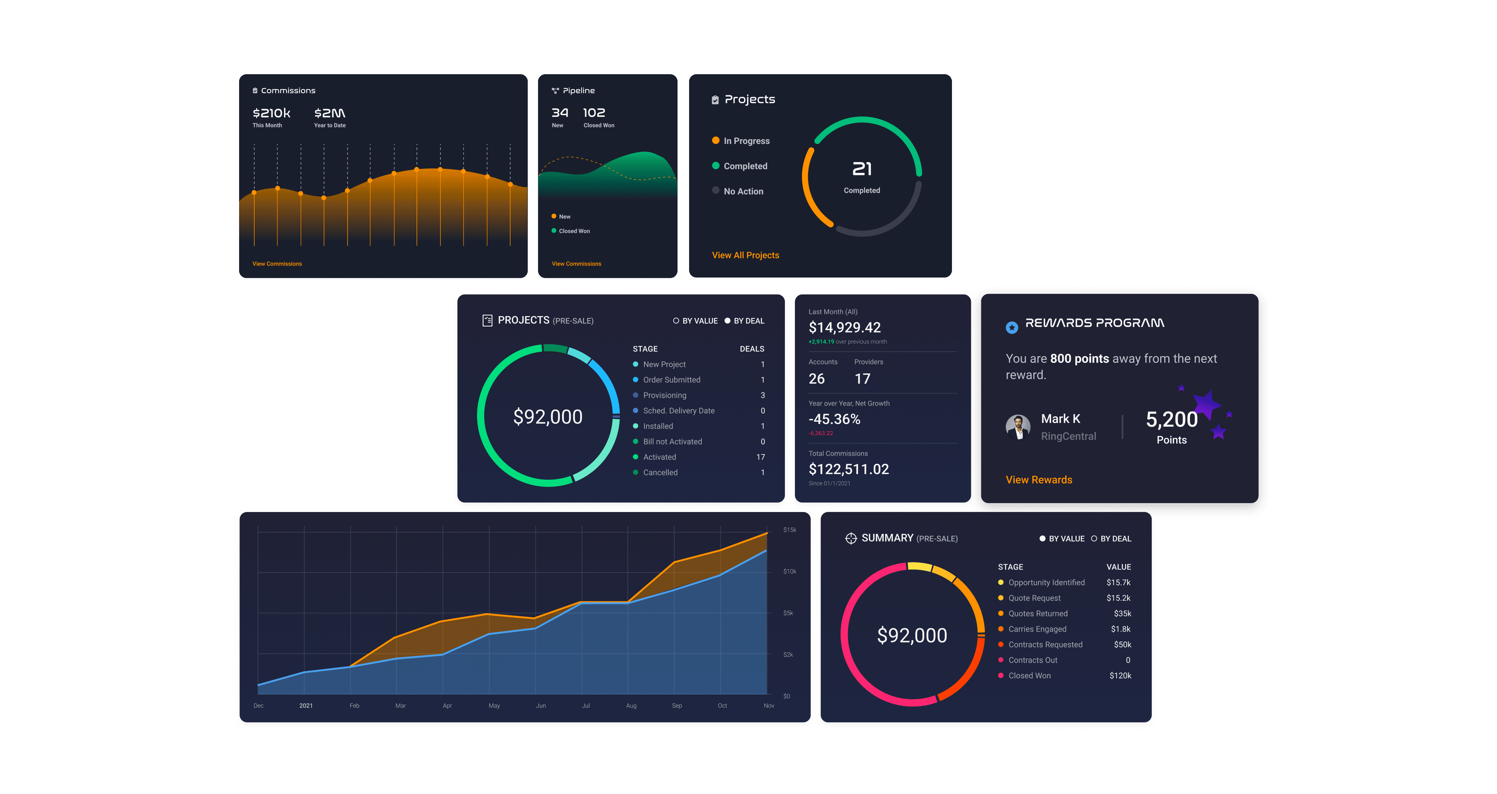Click View Commissions in Pipeline card
Image resolution: width=1497 pixels, height=794 pixels.
coord(576,264)
